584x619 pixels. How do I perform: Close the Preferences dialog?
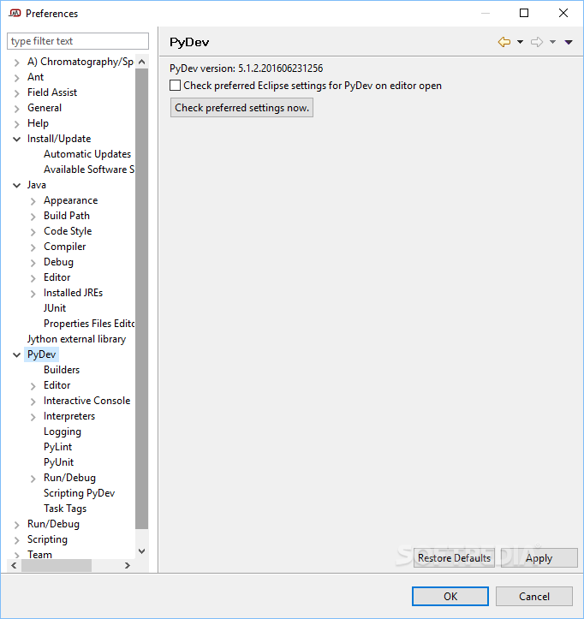(x=563, y=13)
